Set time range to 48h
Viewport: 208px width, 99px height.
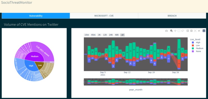click(117, 35)
